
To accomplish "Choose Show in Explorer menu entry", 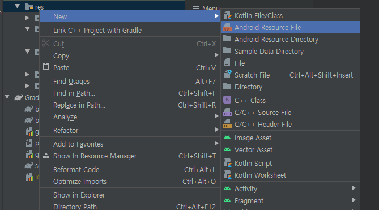I will 130,195.
